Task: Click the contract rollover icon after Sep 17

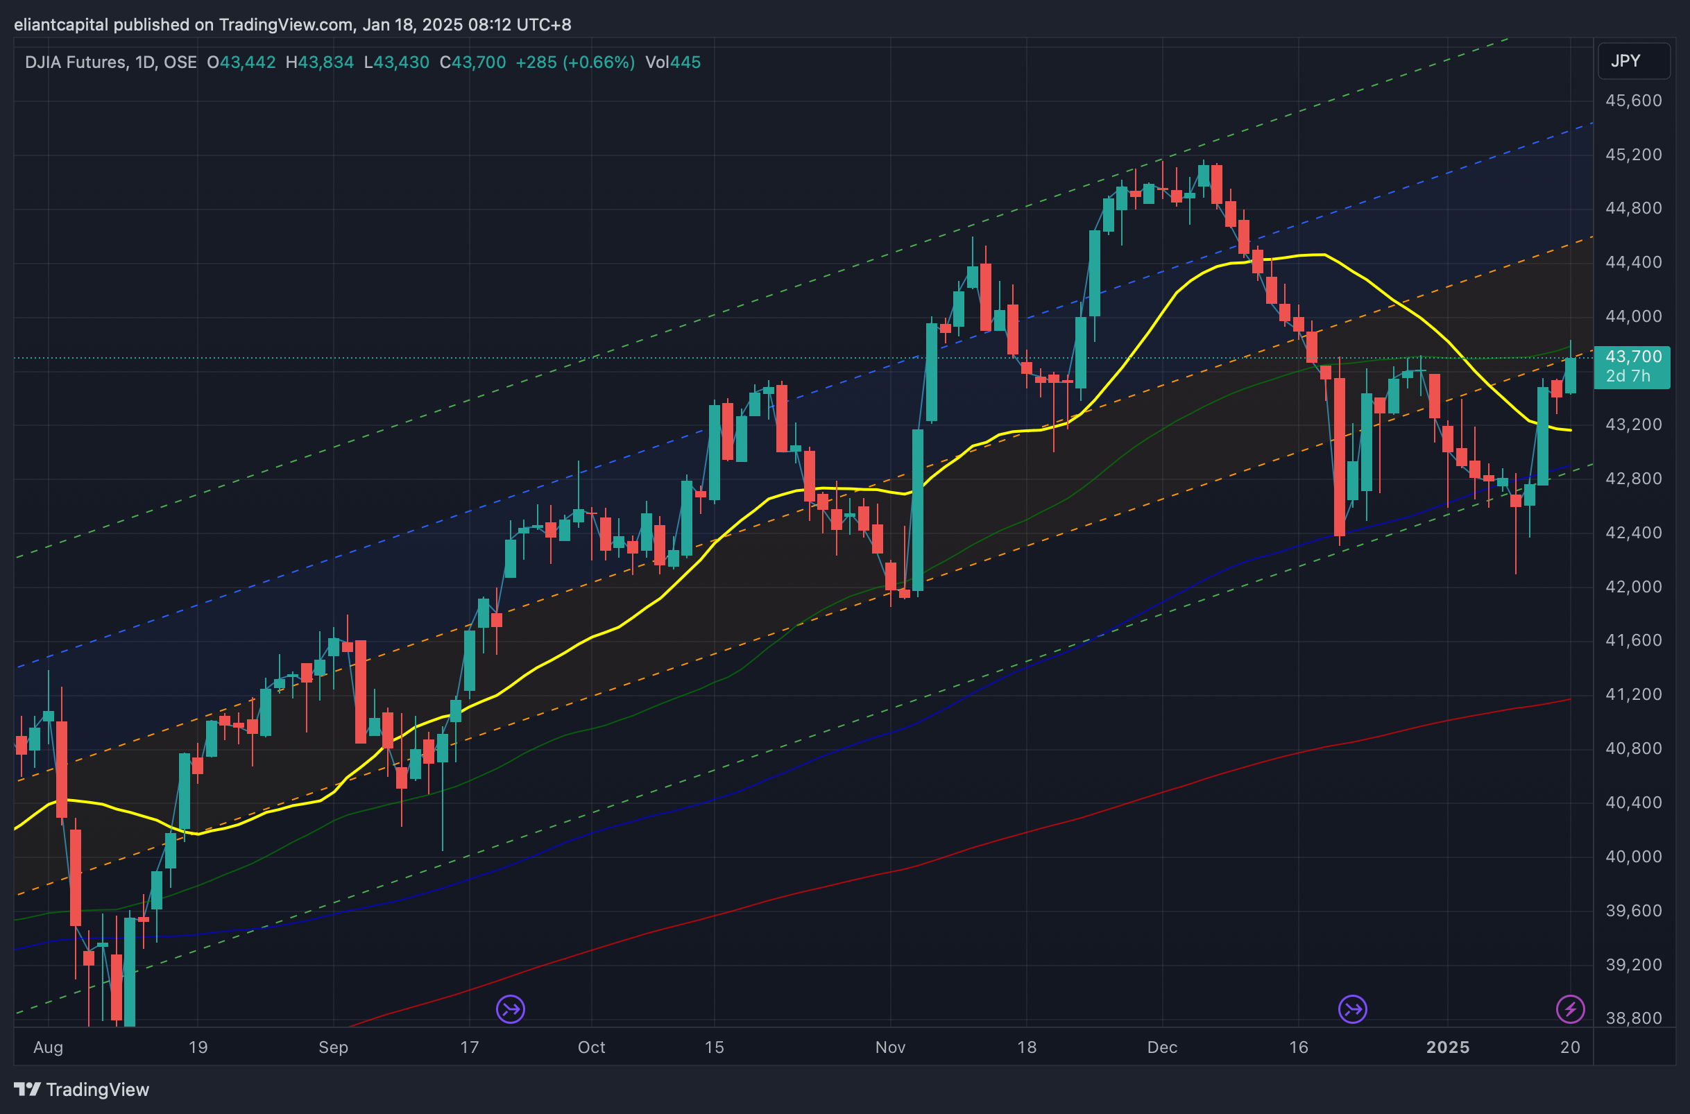Action: [x=510, y=1009]
